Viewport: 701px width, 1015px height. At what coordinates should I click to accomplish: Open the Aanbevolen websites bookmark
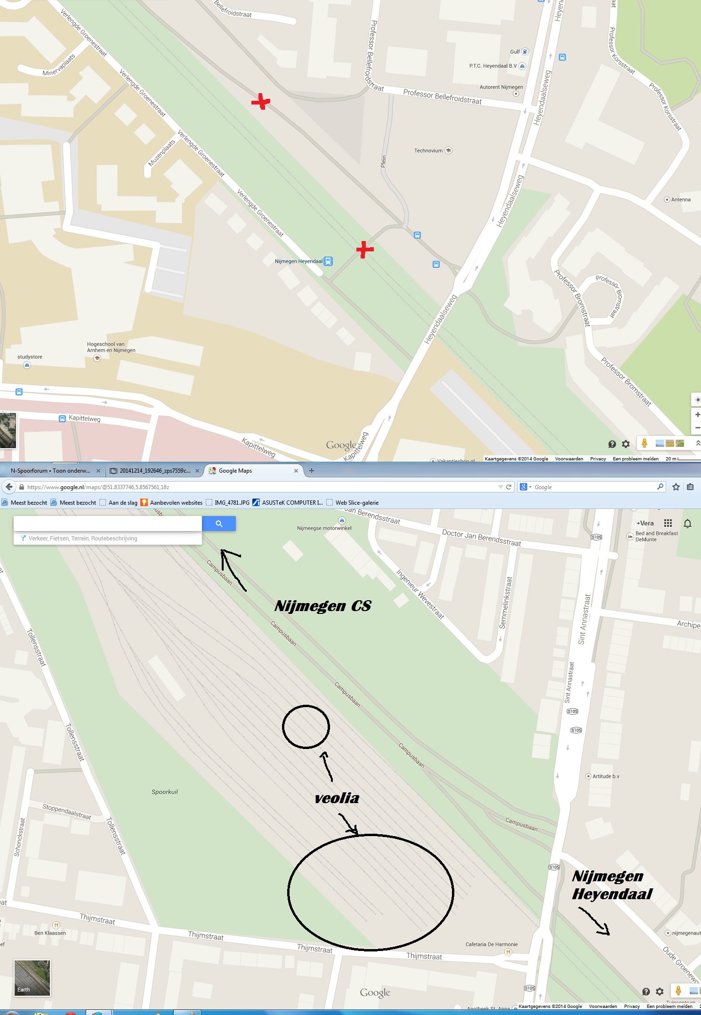tap(171, 502)
